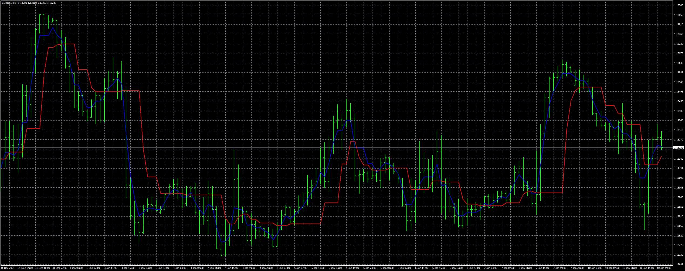Click the 1.12910 price axis label

[679, 217]
